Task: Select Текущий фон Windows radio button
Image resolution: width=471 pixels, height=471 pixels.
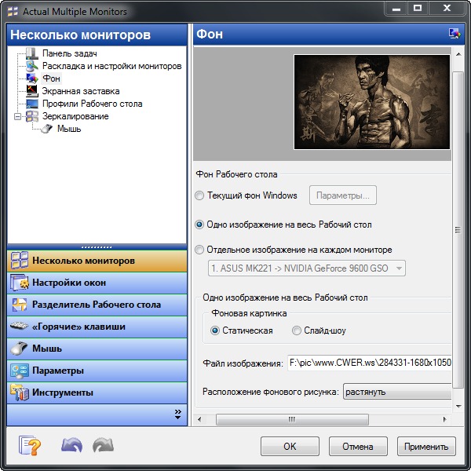Action: coord(199,195)
